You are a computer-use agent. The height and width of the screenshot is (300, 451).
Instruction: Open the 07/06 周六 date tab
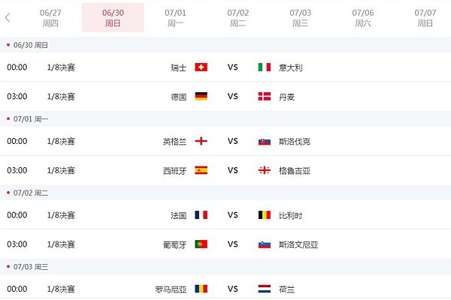click(363, 18)
